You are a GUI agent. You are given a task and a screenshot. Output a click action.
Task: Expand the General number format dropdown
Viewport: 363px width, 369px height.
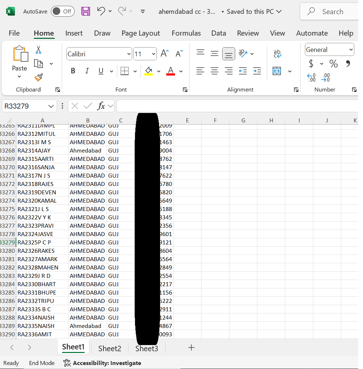coord(351,50)
